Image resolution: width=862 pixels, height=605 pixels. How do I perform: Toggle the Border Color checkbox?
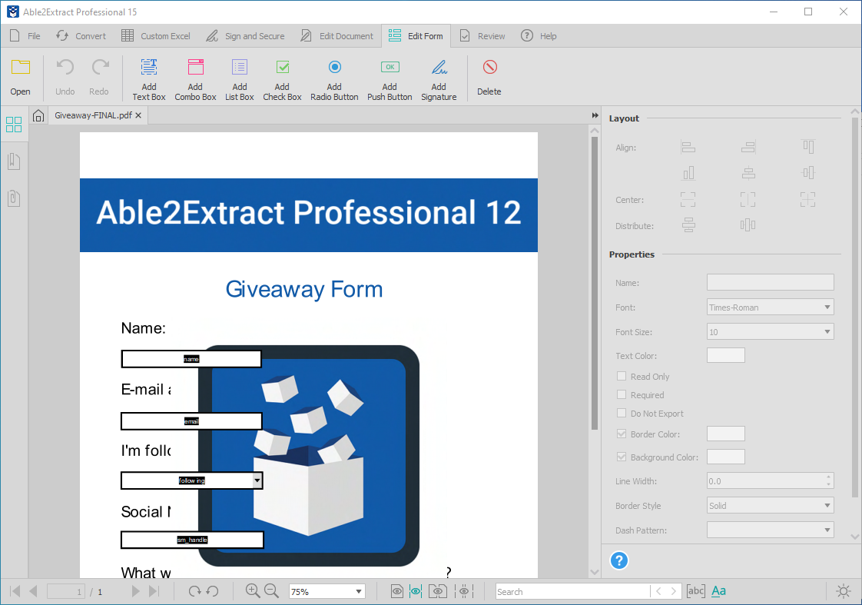click(622, 434)
